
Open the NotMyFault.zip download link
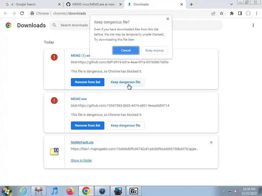coord(82,142)
